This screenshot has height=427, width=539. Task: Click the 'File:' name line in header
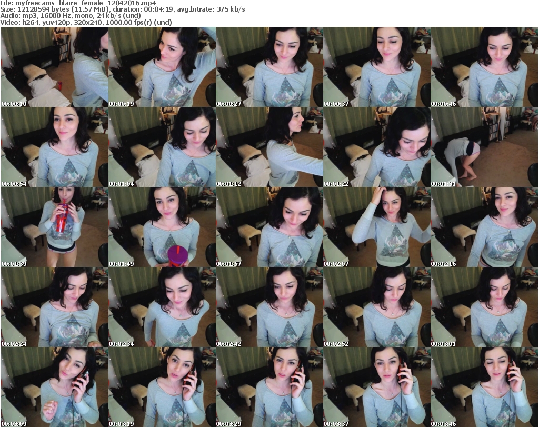click(78, 3)
